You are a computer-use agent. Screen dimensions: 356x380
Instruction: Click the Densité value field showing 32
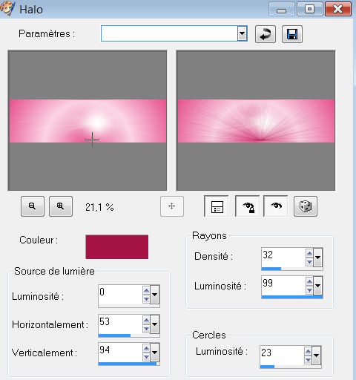coord(283,258)
